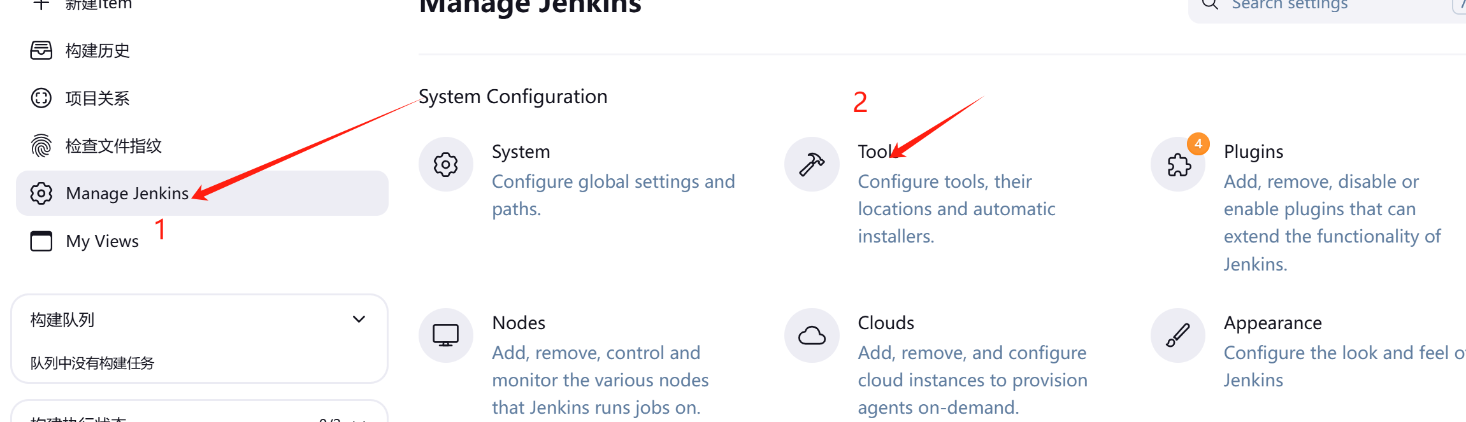Click the Appearance paintbrush icon
Viewport: 1466px width, 422px height.
[1178, 335]
